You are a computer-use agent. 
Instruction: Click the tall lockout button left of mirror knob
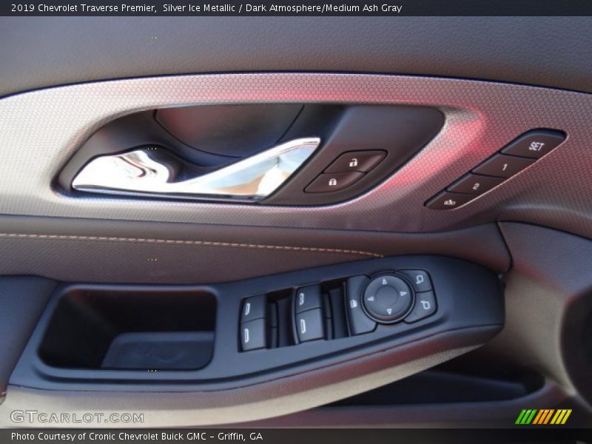coord(357,305)
